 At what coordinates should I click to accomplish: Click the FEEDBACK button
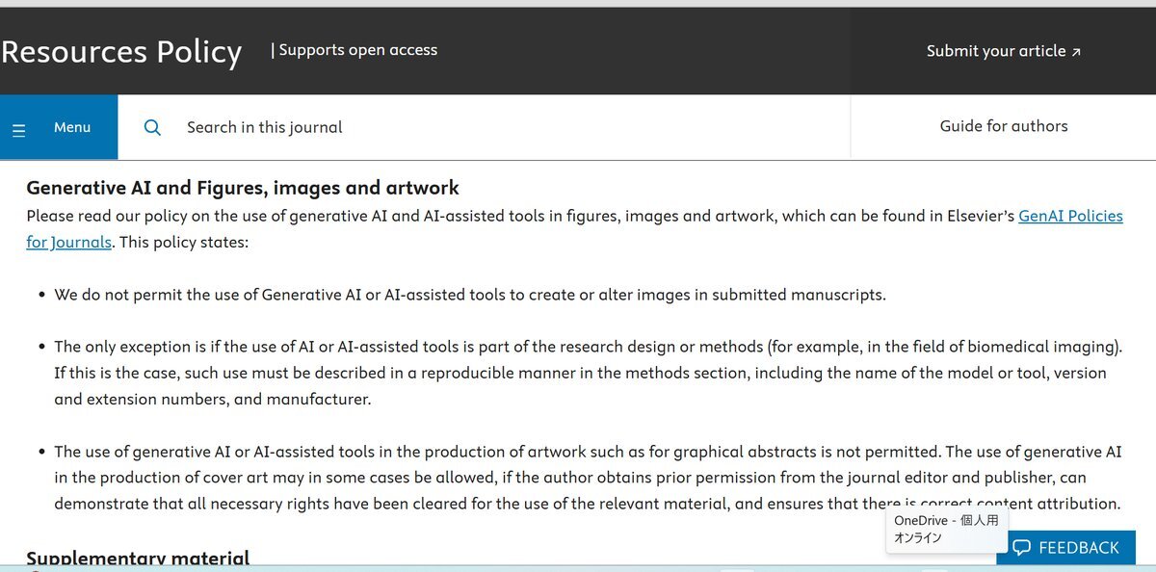1065,547
